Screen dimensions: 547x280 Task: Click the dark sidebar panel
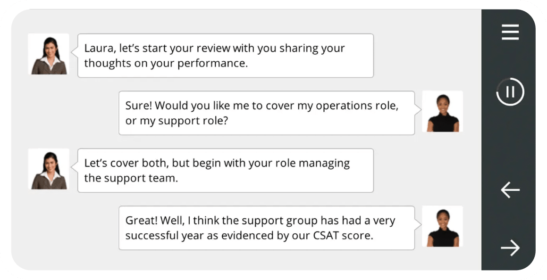click(x=510, y=141)
